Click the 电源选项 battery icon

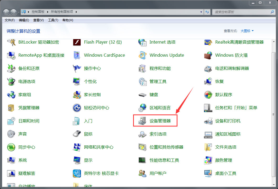(x=11, y=82)
